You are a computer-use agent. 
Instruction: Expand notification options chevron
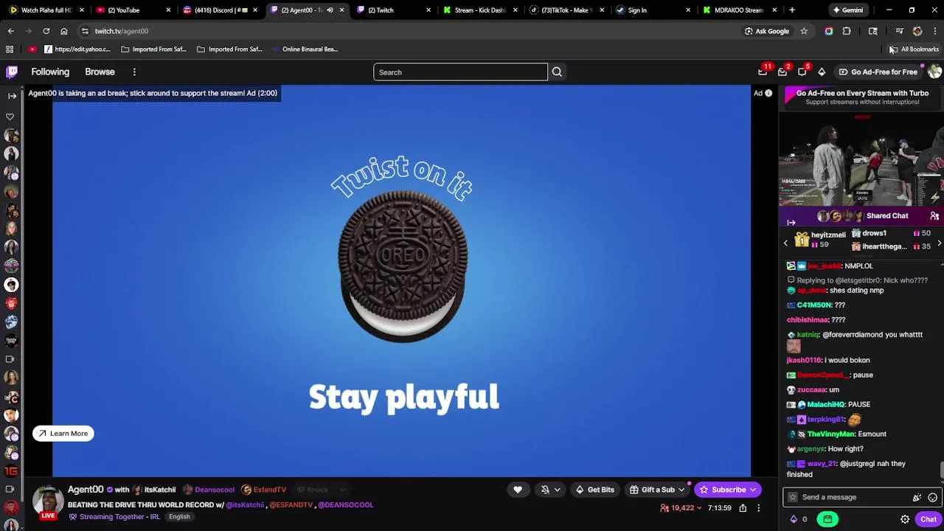coord(558,490)
